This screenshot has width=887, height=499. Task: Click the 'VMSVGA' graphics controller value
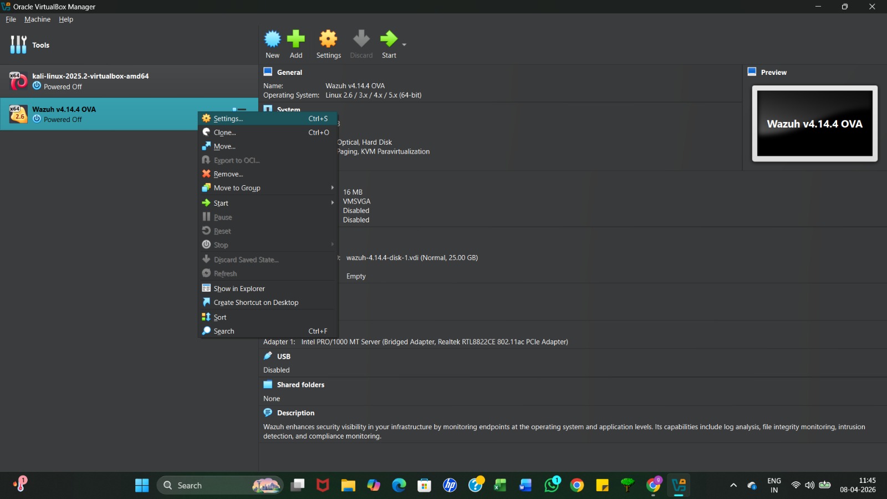click(x=356, y=201)
